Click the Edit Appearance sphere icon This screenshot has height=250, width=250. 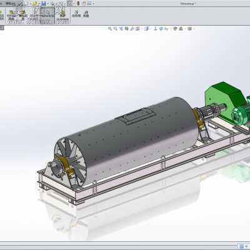(175, 29)
